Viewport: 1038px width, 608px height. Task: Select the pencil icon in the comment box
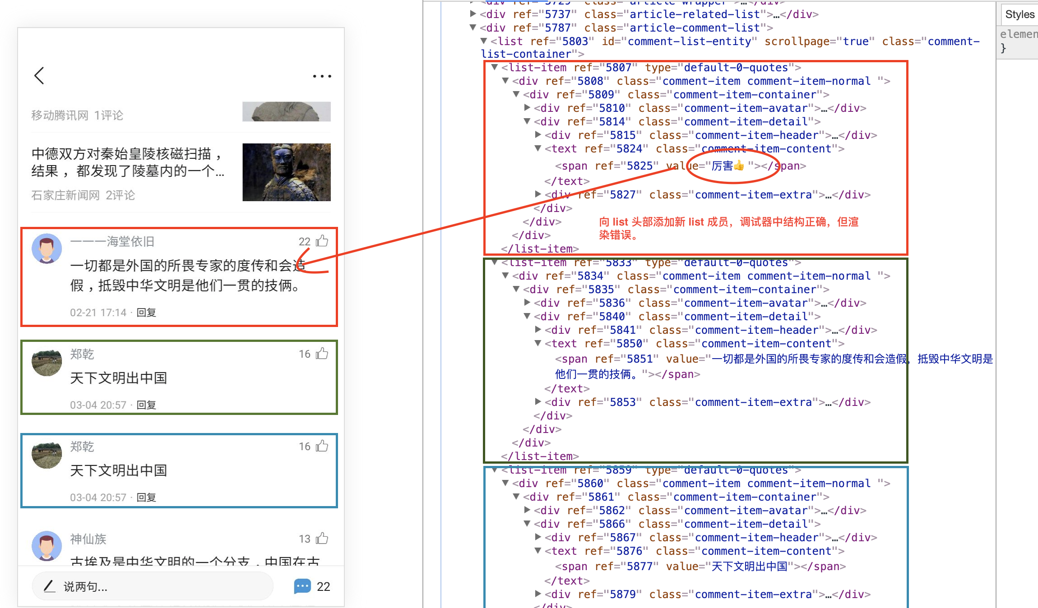click(x=51, y=586)
